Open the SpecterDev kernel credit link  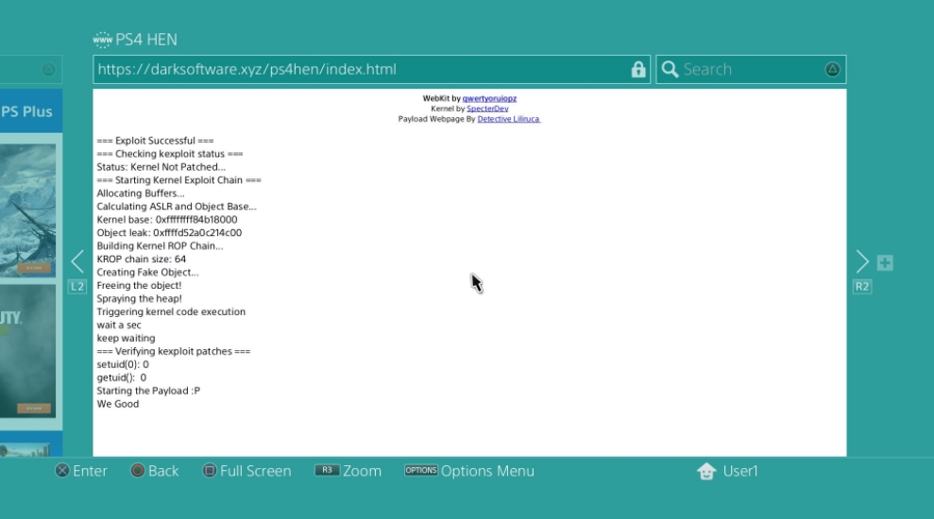pyautogui.click(x=487, y=109)
